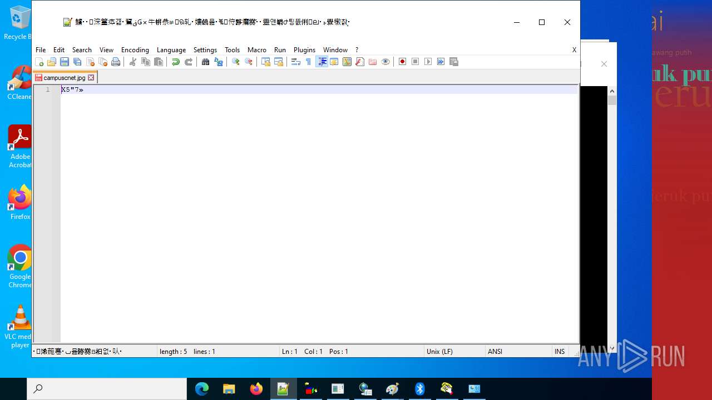Open the Edit menu

pyautogui.click(x=59, y=50)
